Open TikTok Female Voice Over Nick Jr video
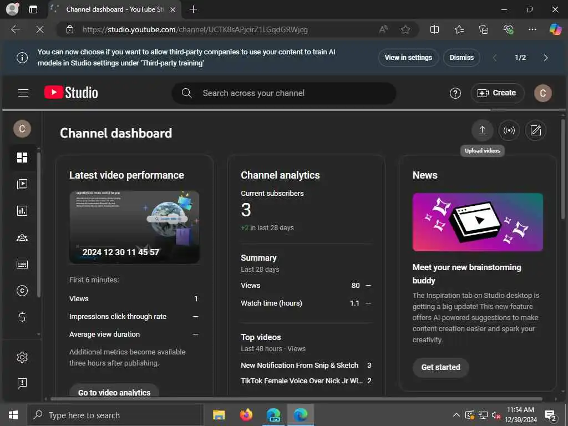Screen dimensions: 568x426 pos(301,381)
